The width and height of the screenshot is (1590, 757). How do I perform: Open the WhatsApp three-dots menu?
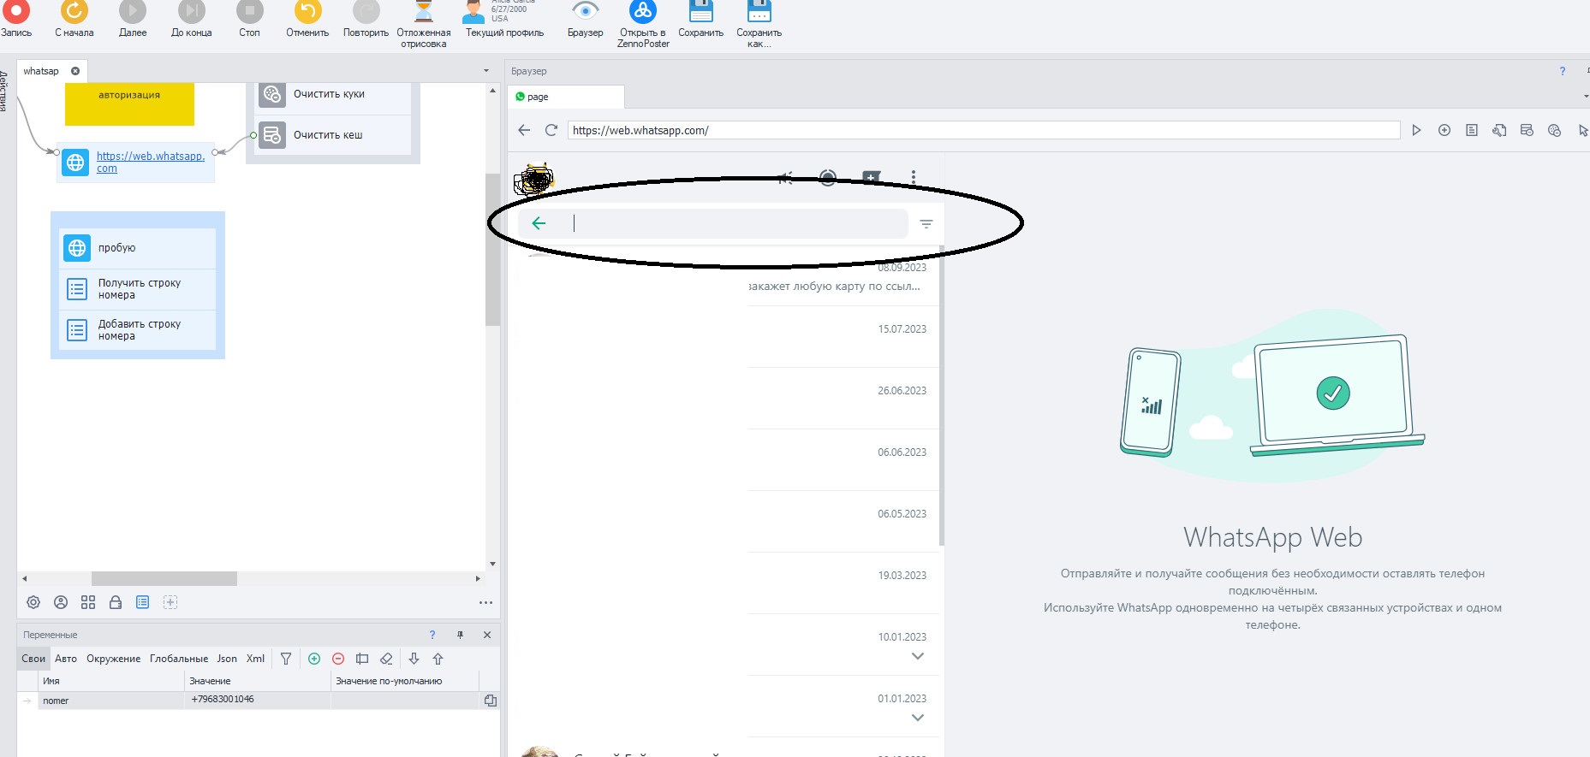click(914, 177)
